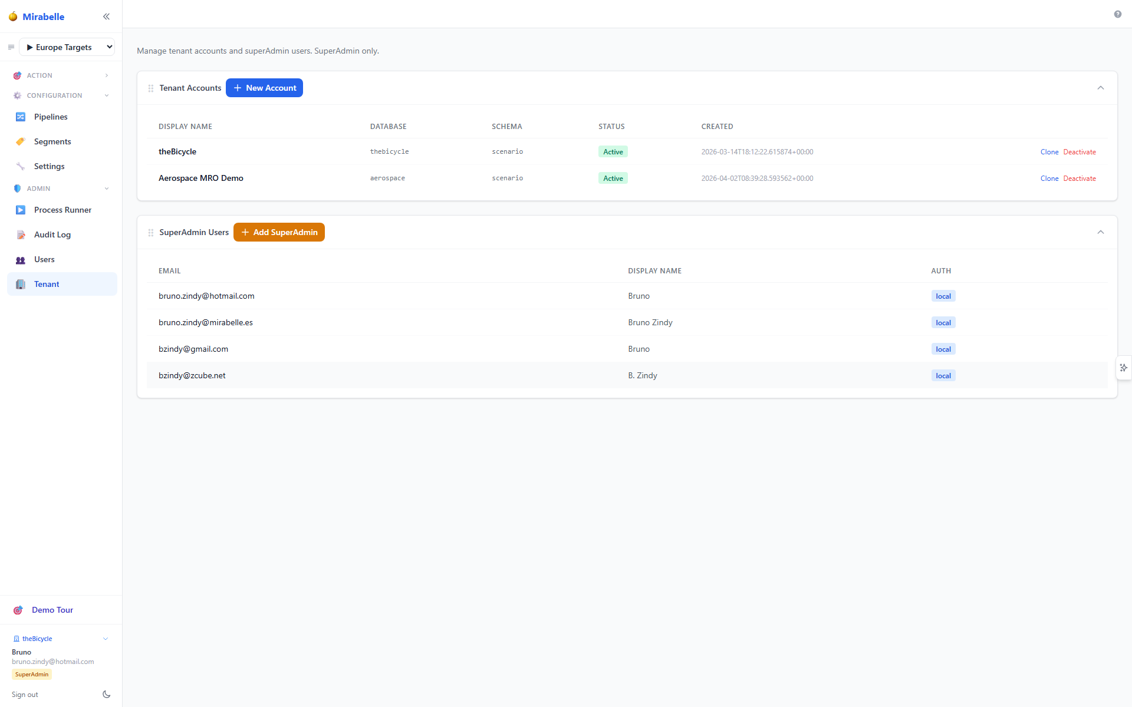The height and width of the screenshot is (707, 1132).
Task: Open the help question mark icon
Action: pos(1118,14)
